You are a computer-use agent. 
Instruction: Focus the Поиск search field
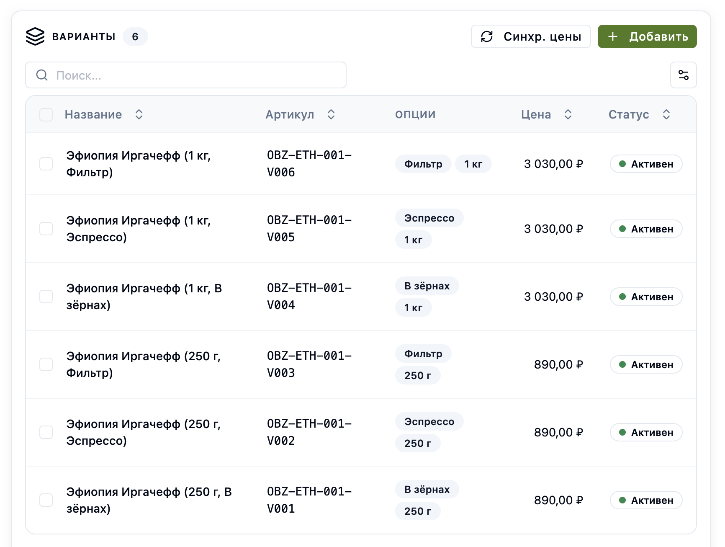point(186,75)
